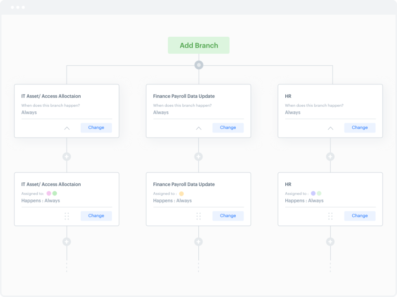Click the plus icon below the IT Asset card

pyautogui.click(x=67, y=156)
